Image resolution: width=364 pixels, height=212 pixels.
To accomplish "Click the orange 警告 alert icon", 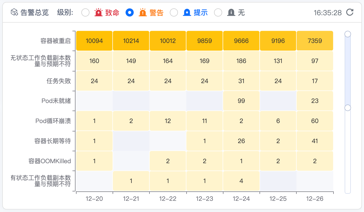I will [x=143, y=12].
